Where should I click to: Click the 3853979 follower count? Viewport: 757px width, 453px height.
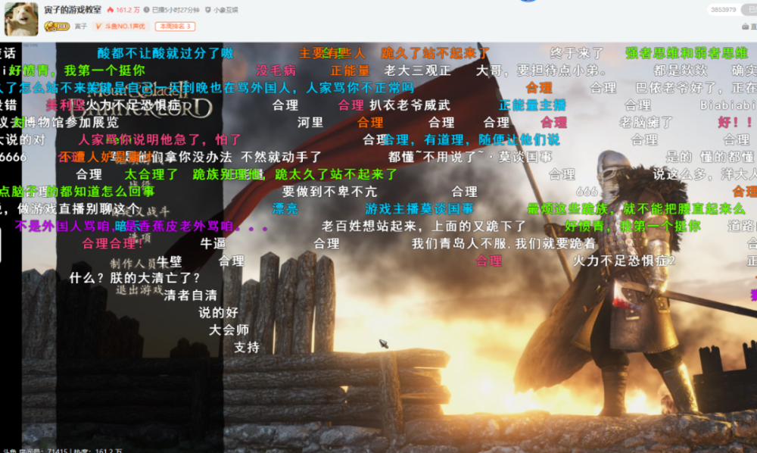pos(723,10)
